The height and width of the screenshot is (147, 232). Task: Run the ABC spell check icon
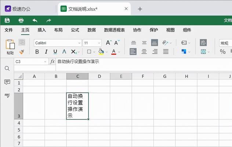7,95
